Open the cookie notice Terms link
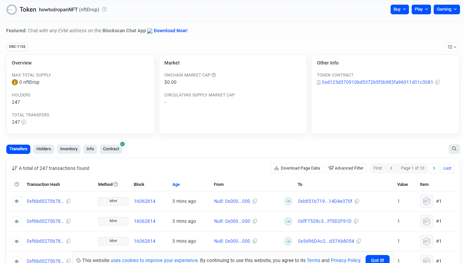The width and height of the screenshot is (464, 263). click(x=314, y=260)
